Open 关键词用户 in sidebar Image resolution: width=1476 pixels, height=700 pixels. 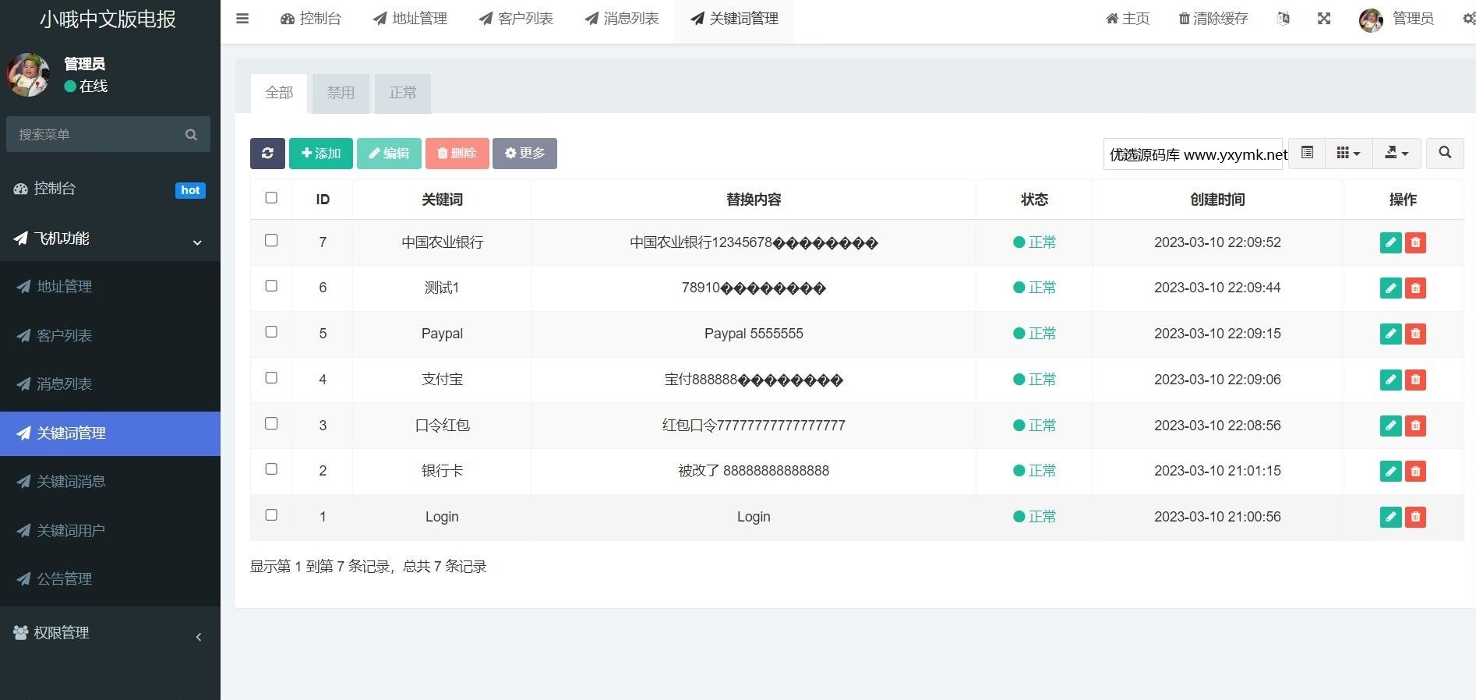tap(110, 531)
